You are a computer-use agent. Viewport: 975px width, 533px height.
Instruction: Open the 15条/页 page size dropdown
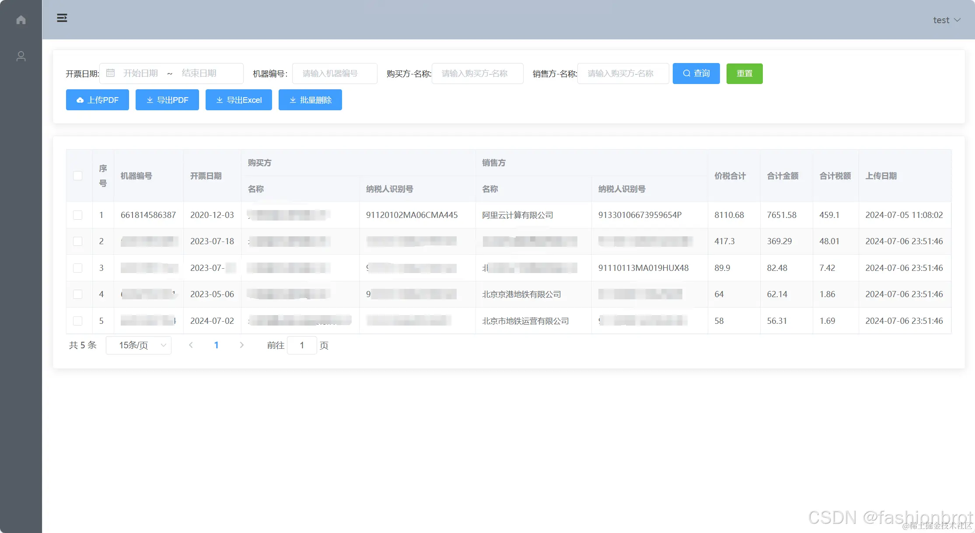[138, 345]
